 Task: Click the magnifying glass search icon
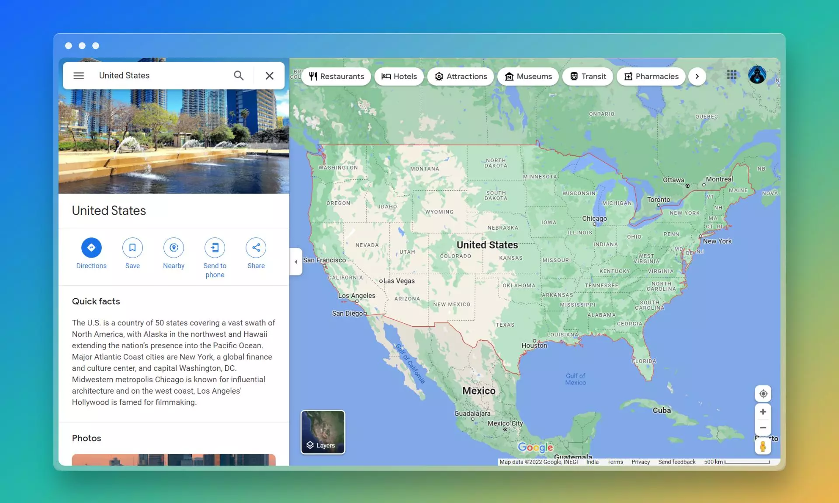[239, 76]
